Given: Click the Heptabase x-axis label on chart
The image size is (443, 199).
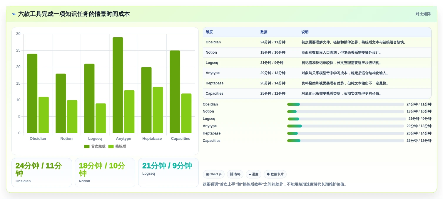Looking at the screenshot, I should (152, 139).
